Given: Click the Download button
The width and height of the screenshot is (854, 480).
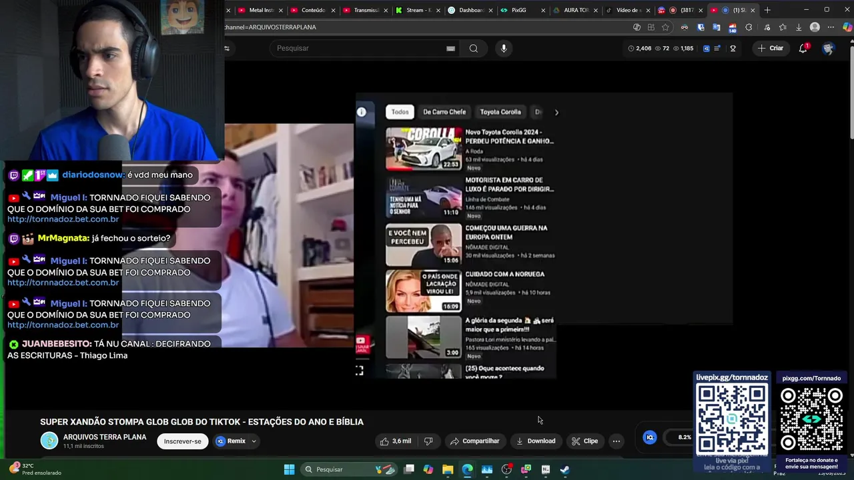Looking at the screenshot, I should click(x=535, y=441).
